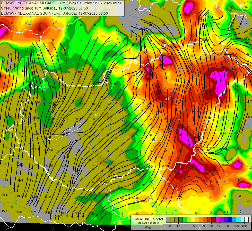Click the map value 12.5

[x=24, y=71]
